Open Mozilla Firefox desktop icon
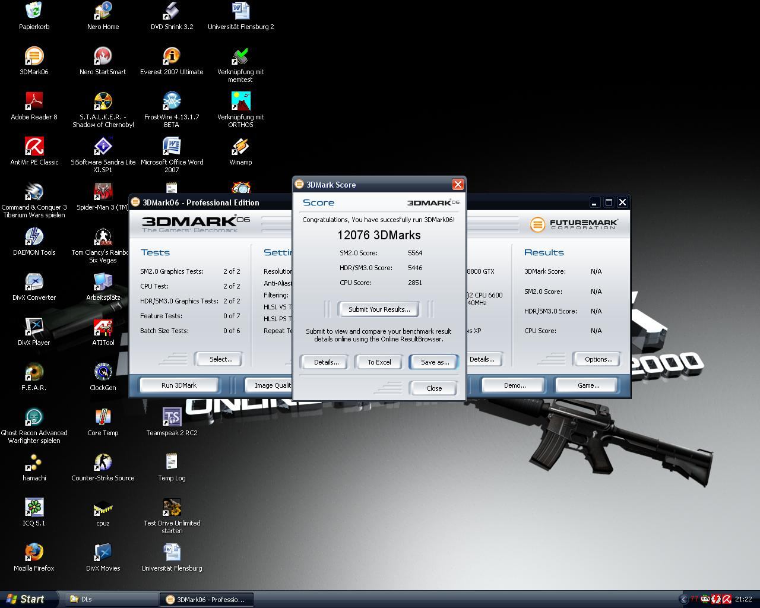The image size is (760, 608). coord(34,552)
